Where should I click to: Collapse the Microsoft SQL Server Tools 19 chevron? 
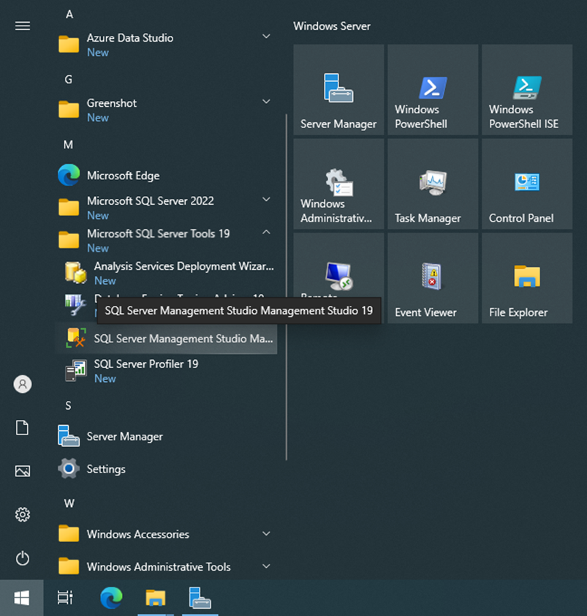266,232
